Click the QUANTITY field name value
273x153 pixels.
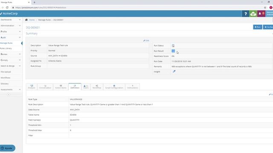(75, 120)
